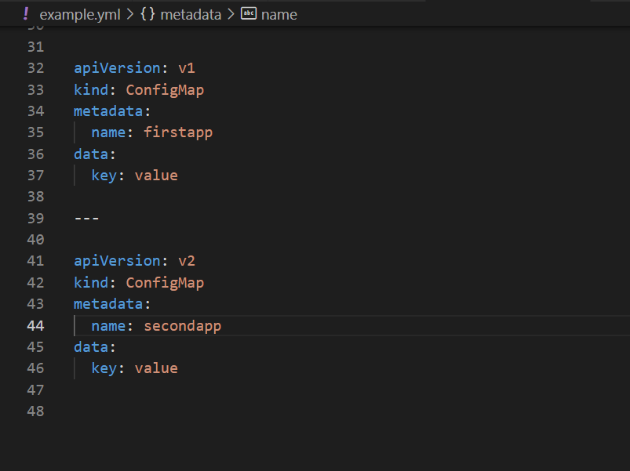Click the ConfigMap value on line 33
The height and width of the screenshot is (471, 630).
(165, 89)
